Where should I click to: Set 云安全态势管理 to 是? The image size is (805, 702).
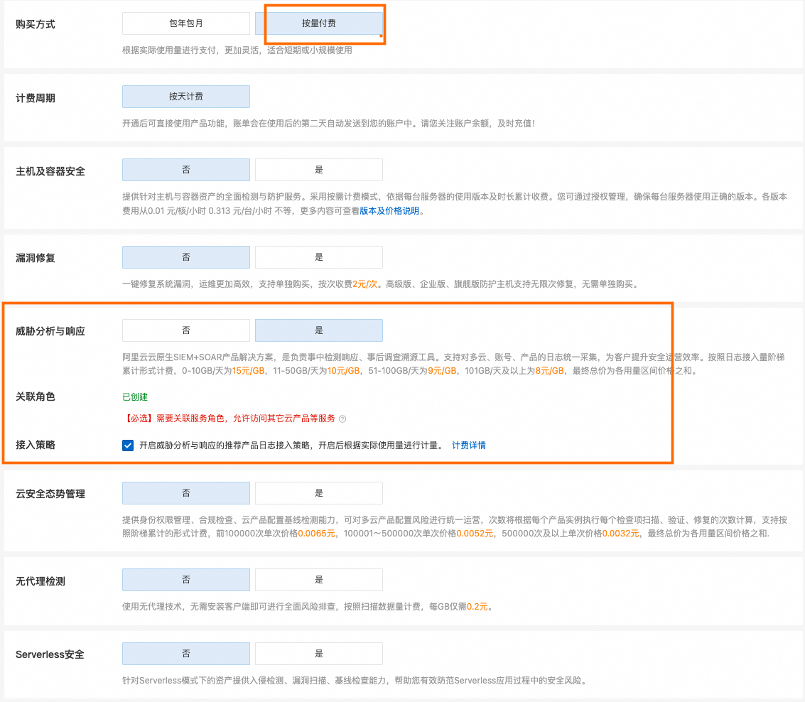pyautogui.click(x=319, y=493)
